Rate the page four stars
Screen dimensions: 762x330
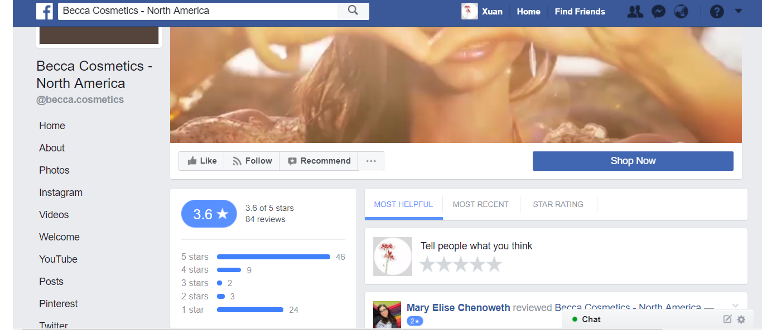pos(478,264)
